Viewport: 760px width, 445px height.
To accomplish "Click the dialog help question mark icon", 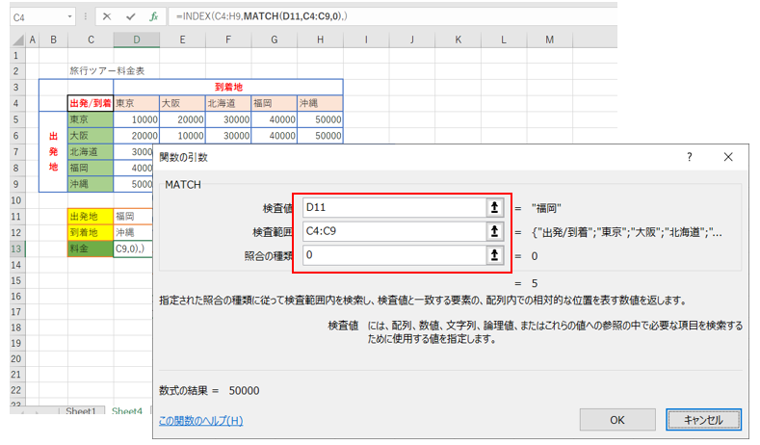I will (x=689, y=156).
